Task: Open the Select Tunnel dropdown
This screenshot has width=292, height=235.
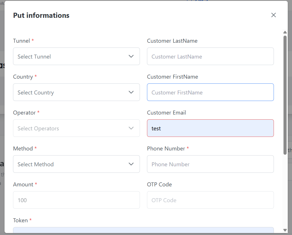Action: pos(76,56)
